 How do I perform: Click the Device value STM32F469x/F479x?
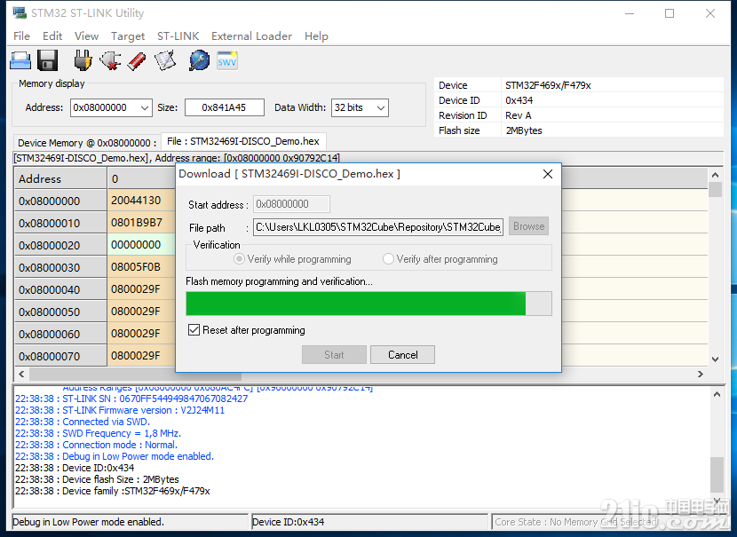[x=548, y=85]
